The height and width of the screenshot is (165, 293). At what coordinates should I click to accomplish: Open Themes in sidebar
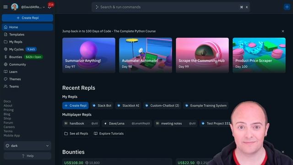coord(27,79)
